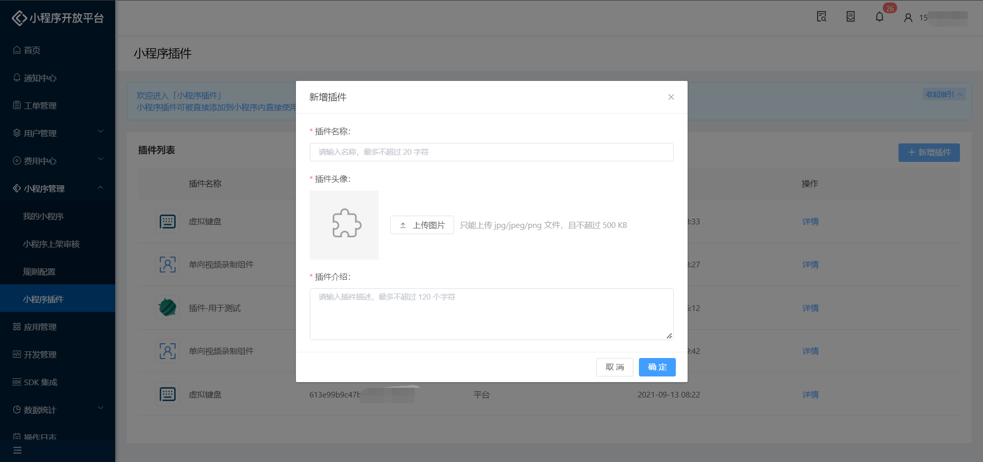This screenshot has width=983, height=462.
Task: Click the second 单向视频录制组件 person icon
Action: (x=167, y=351)
